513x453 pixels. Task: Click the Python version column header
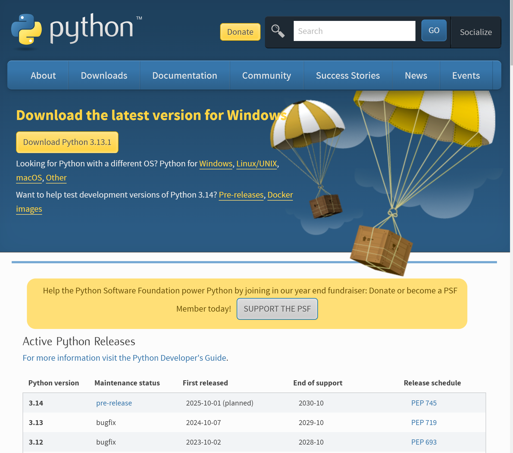coord(54,383)
